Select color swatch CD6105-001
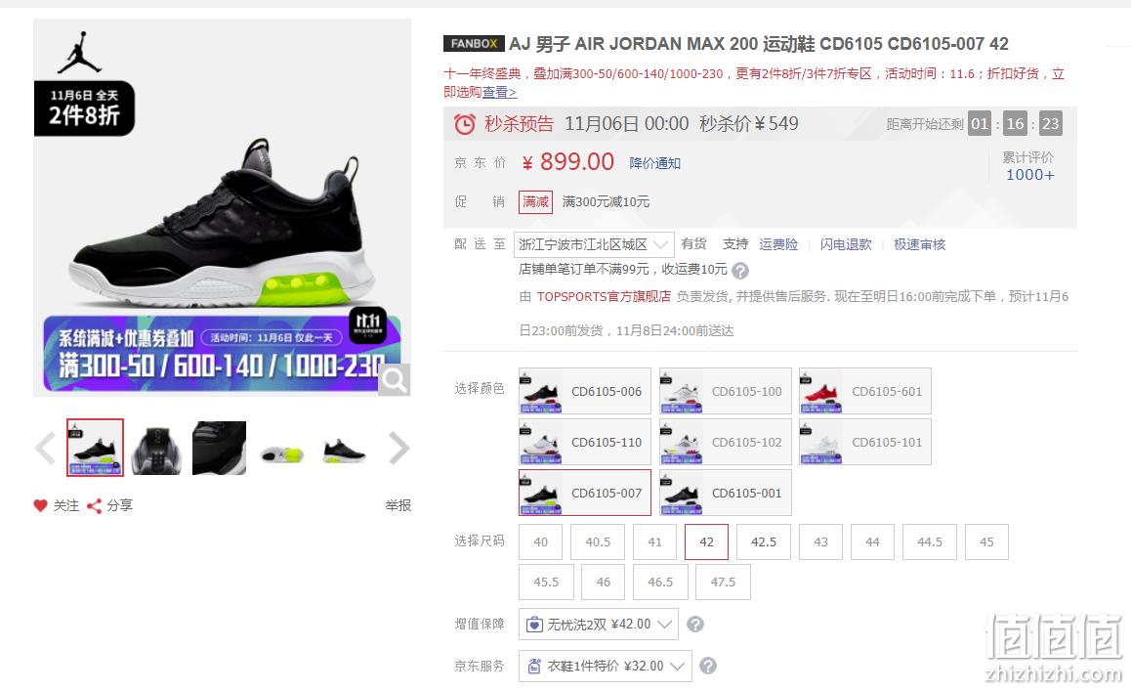Screen dimensions: 1131x691 point(725,493)
